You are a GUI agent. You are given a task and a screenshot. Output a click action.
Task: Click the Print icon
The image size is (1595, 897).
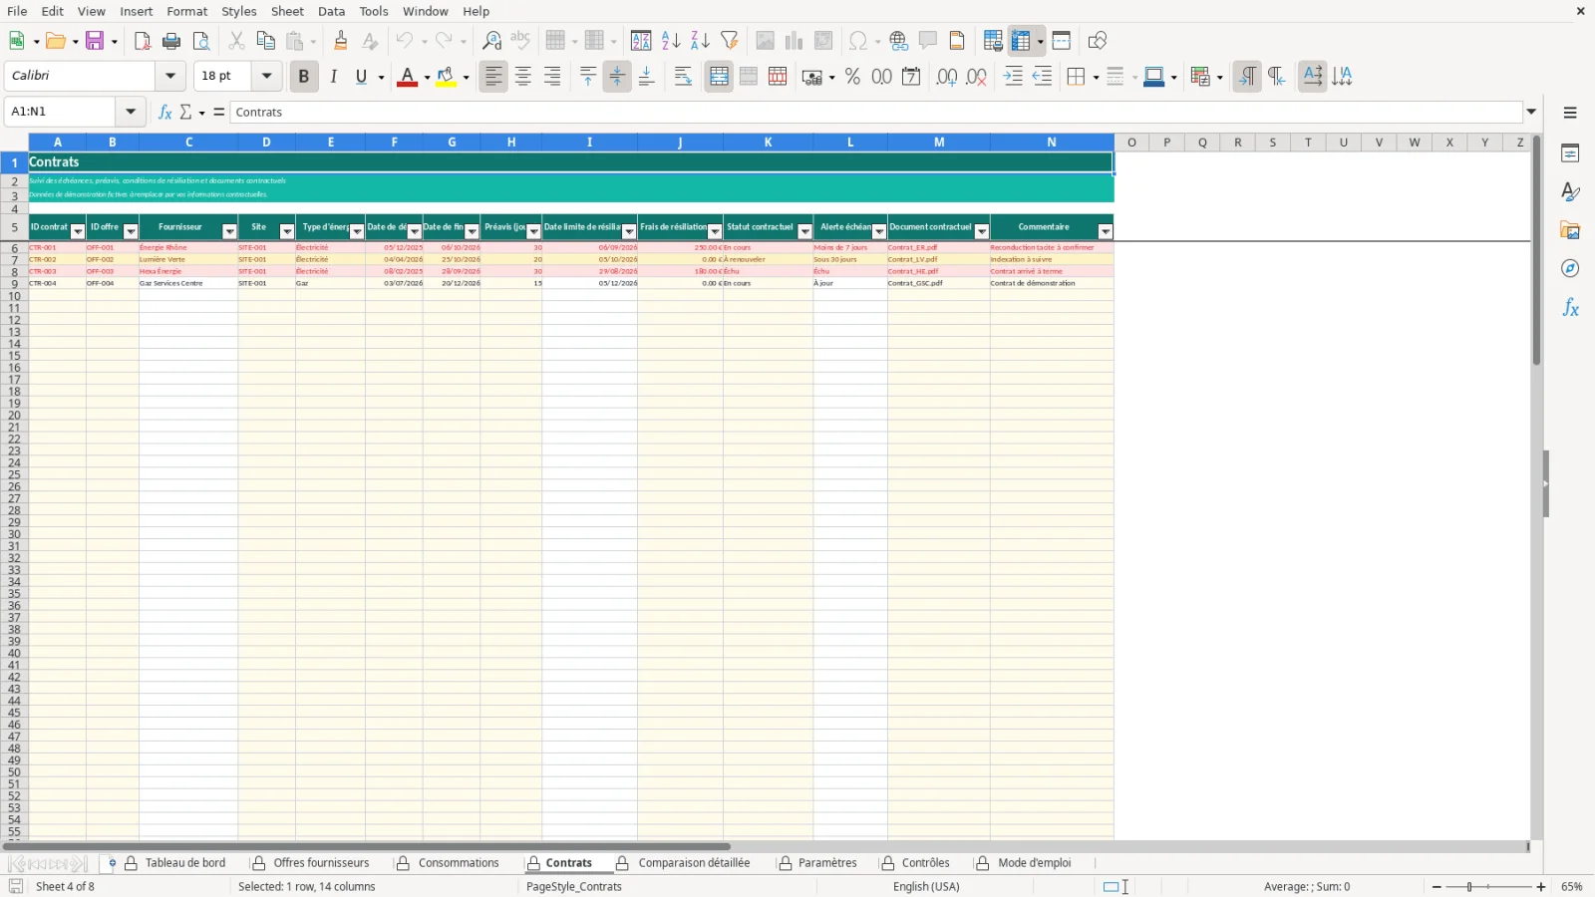(x=171, y=41)
